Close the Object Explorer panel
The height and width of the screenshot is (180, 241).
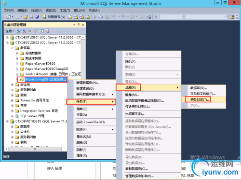pos(83,25)
